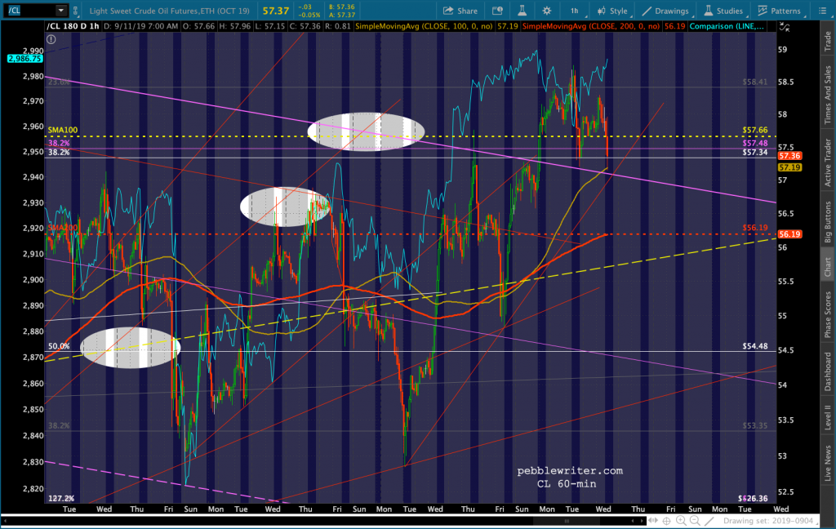Image resolution: width=836 pixels, height=529 pixels.
Task: Click the list menu icon at top right
Action: coord(821,11)
